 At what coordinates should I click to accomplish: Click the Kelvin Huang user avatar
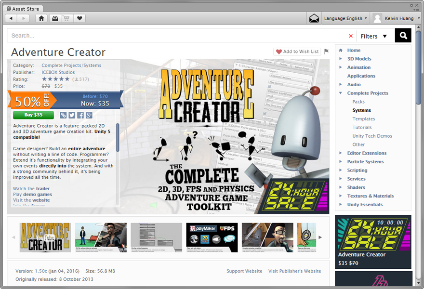point(377,18)
